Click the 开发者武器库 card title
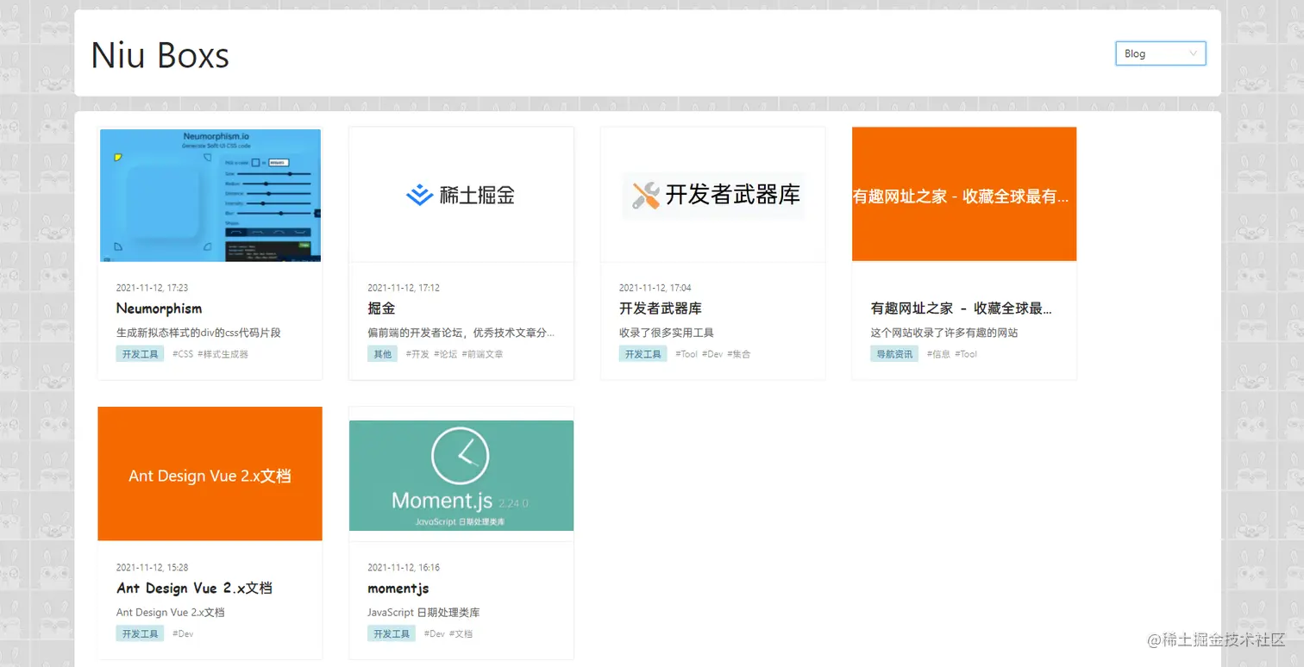Screen dimensions: 1304x667 point(661,309)
